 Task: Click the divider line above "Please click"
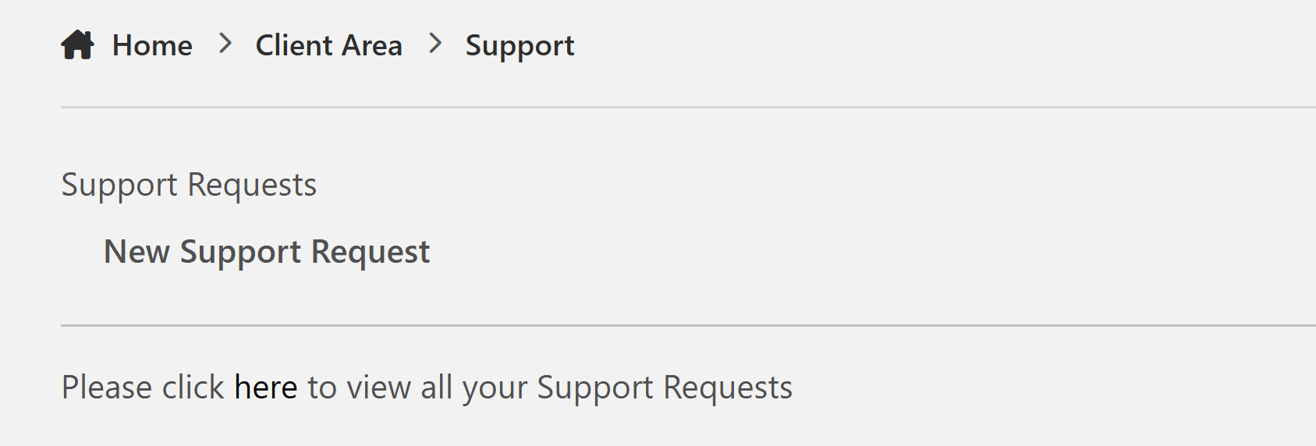[688, 325]
